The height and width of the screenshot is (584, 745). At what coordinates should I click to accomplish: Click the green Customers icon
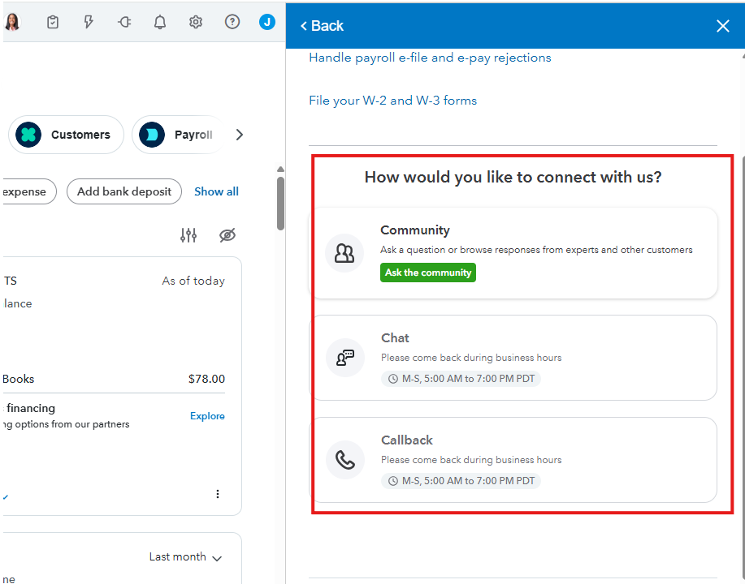[x=28, y=135]
